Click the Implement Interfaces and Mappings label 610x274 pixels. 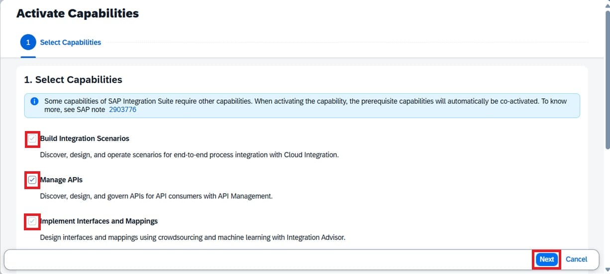coord(99,221)
